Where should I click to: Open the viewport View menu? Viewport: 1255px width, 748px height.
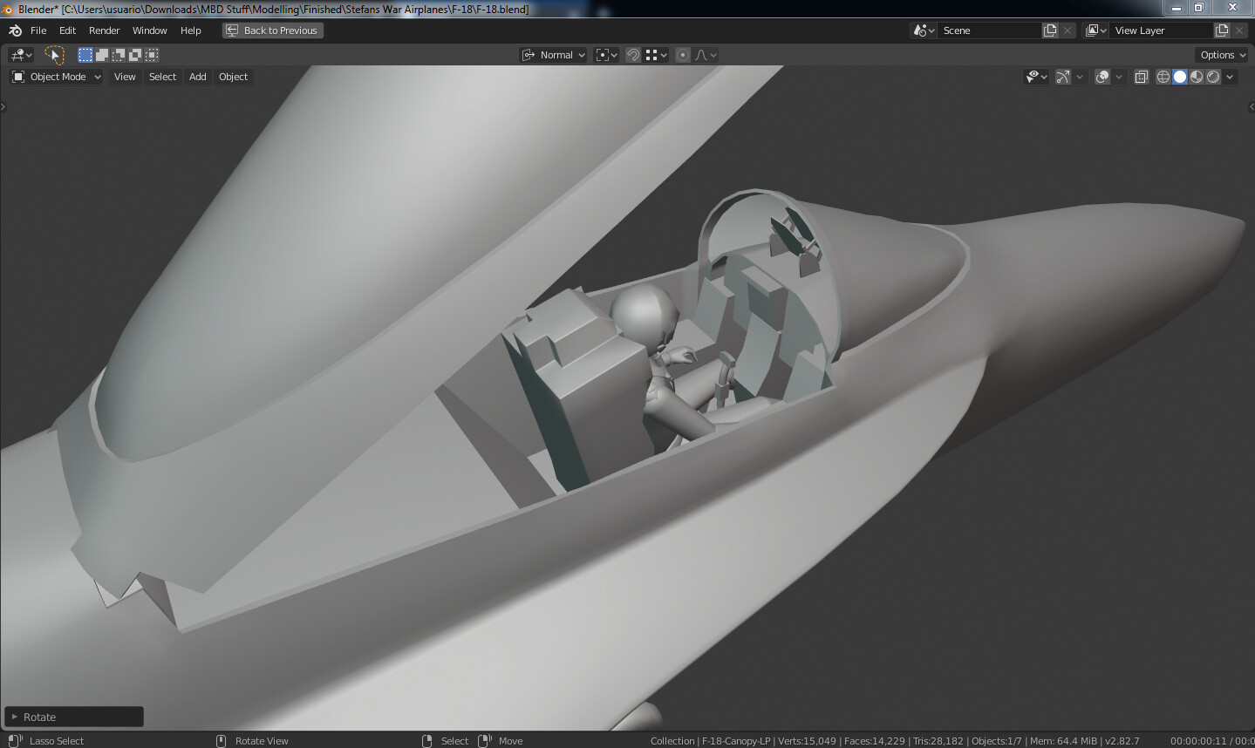click(x=125, y=77)
